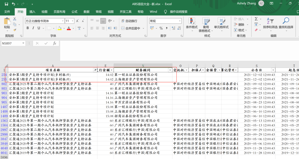Open Format as Table (套用表格格式)
The image size is (299, 159).
tap(206, 25)
